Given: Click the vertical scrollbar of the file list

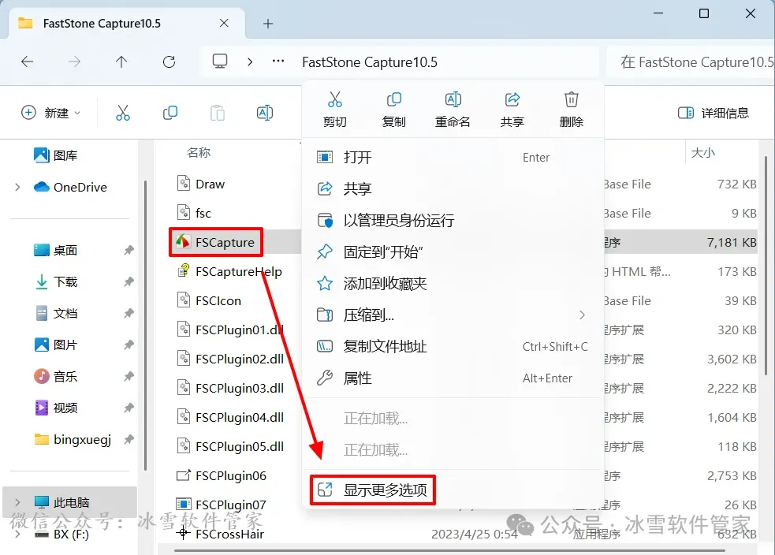Looking at the screenshot, I should click(766, 267).
